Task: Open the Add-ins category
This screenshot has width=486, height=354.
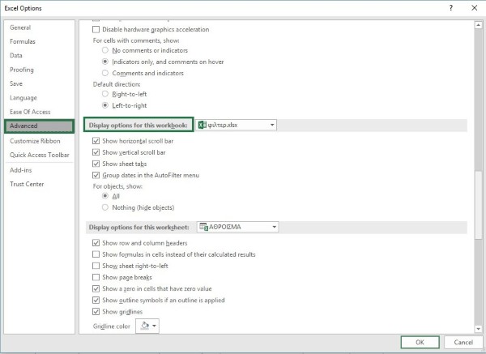Action: [x=21, y=170]
